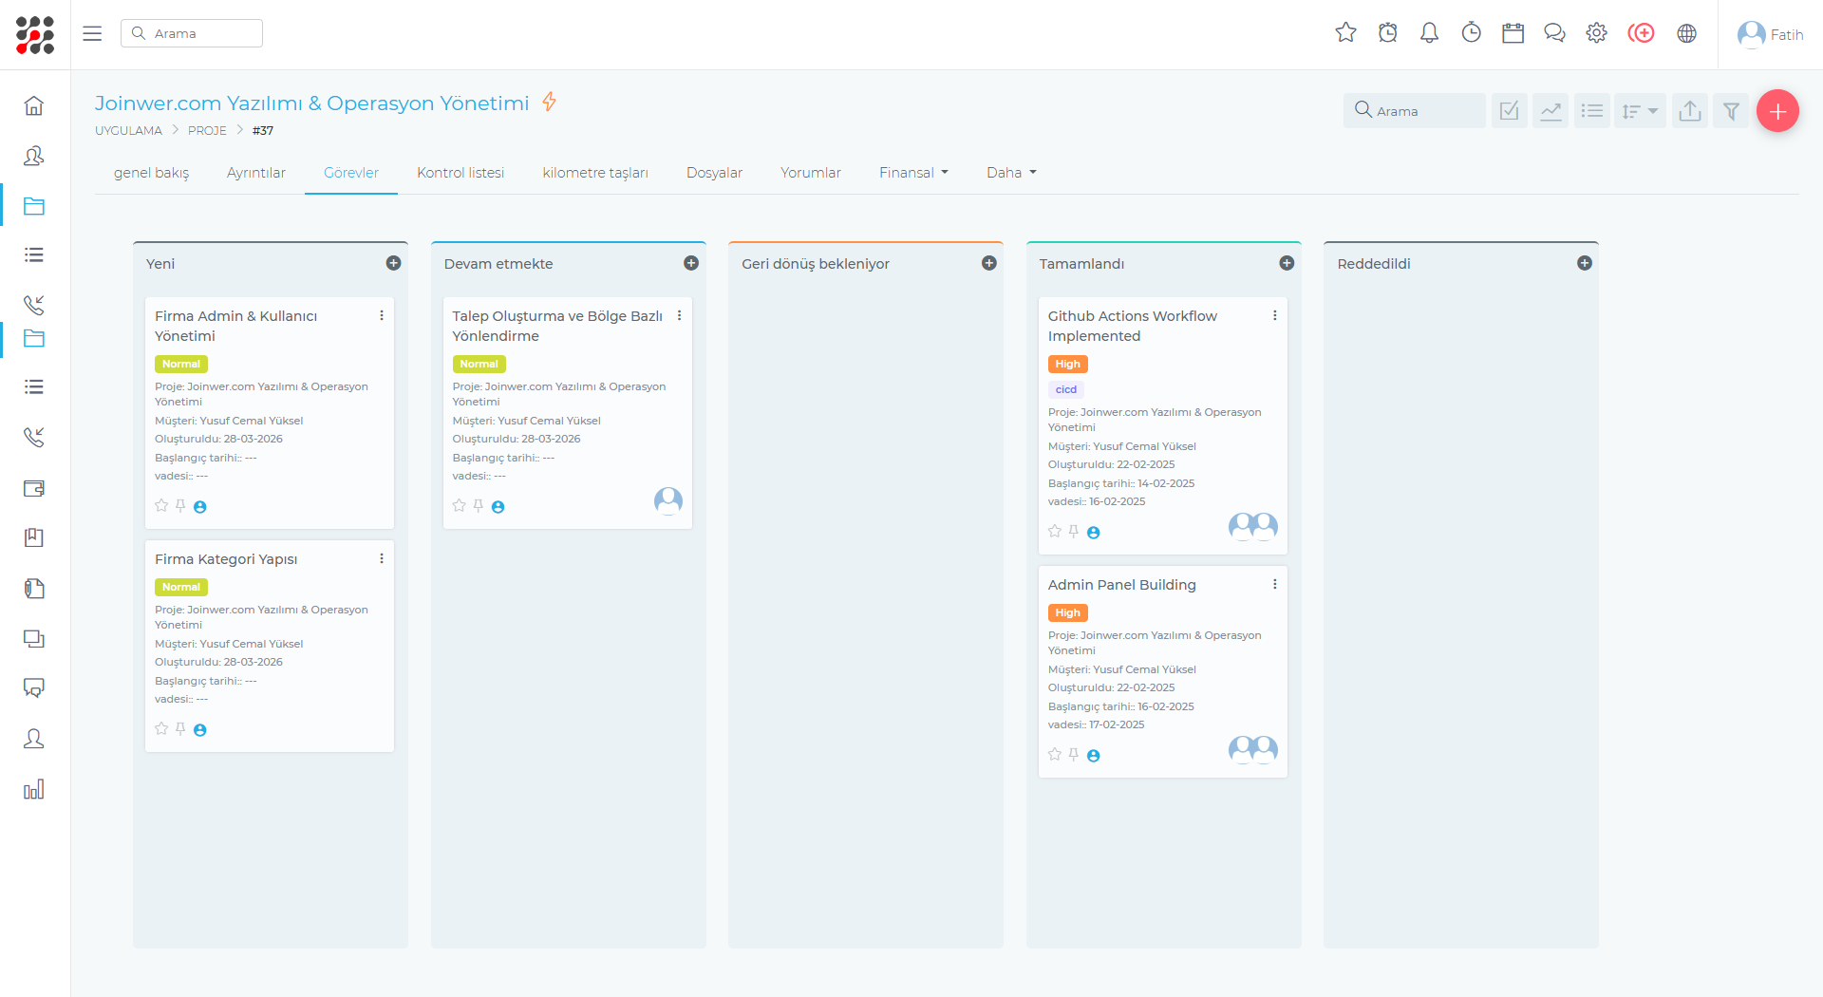1823x997 pixels.
Task: Pin the Talep Oluşturma card
Action: 479,506
